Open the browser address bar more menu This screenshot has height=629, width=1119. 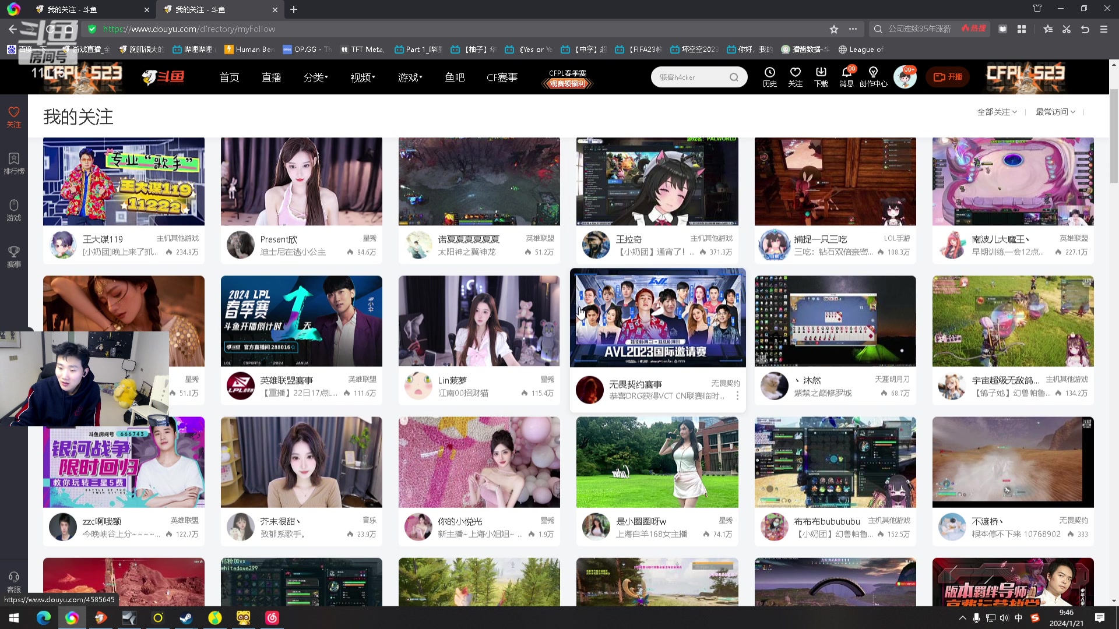pos(853,29)
